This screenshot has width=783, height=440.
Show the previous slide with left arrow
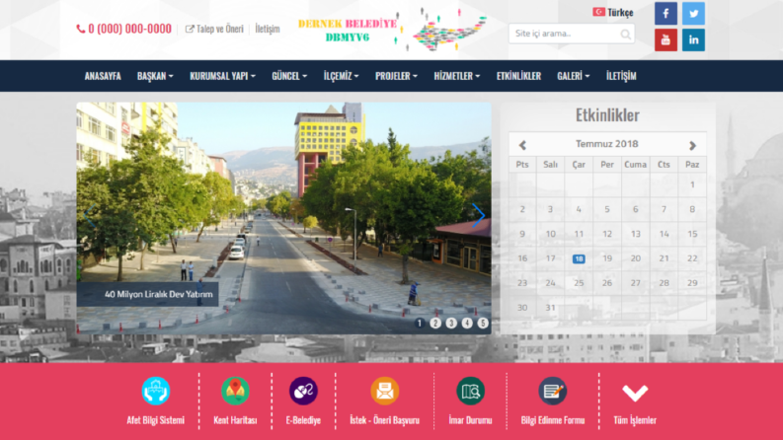pos(90,215)
